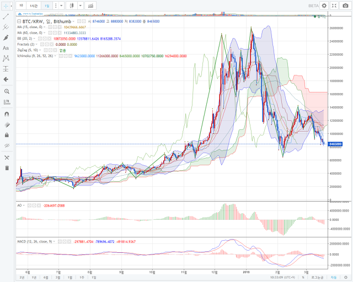Toggle the 로그눈금 log scale

(x=317, y=278)
